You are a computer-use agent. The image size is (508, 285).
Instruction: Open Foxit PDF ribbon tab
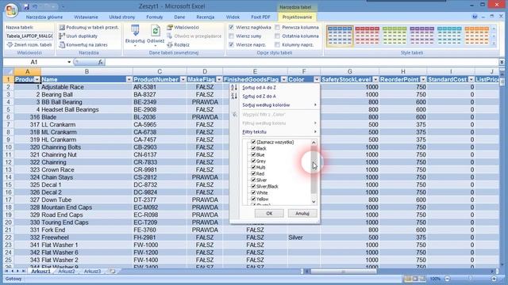[x=260, y=17]
